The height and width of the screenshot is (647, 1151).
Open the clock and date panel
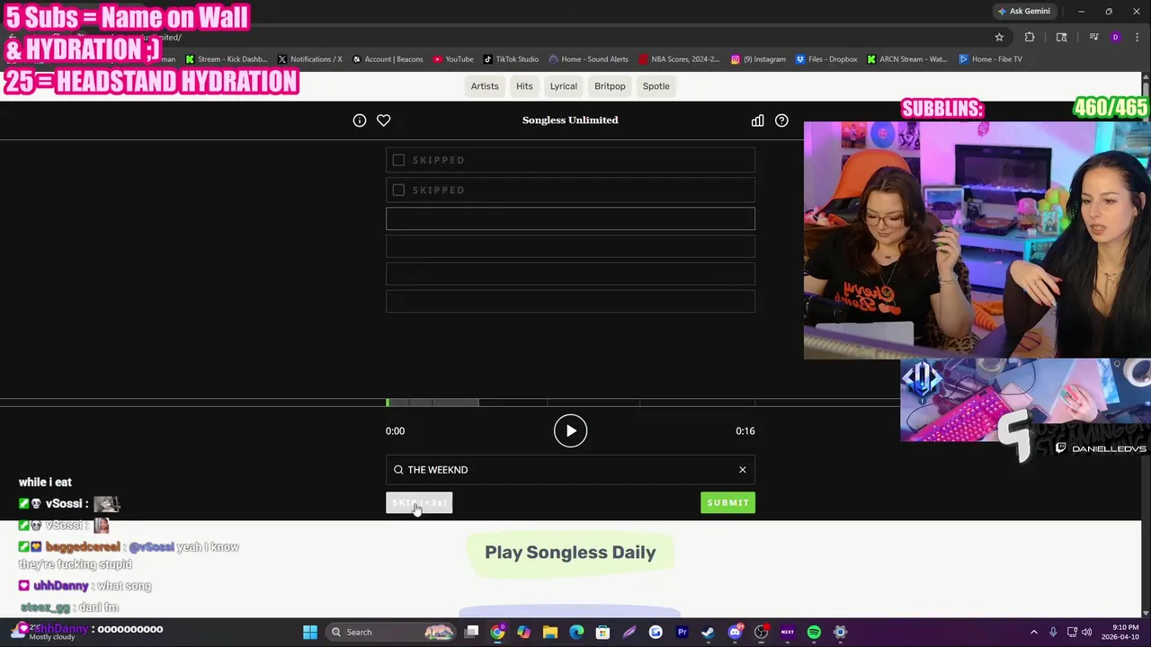coord(1120,632)
